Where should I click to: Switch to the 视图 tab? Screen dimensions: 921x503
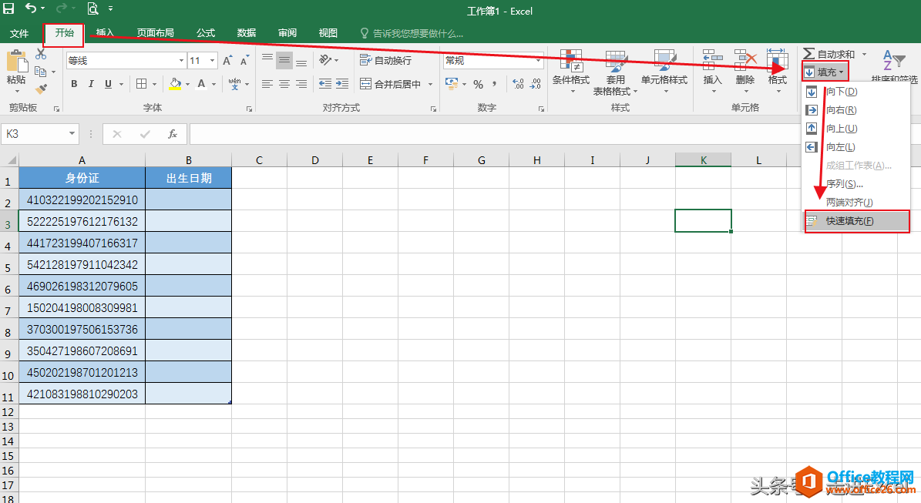click(328, 33)
